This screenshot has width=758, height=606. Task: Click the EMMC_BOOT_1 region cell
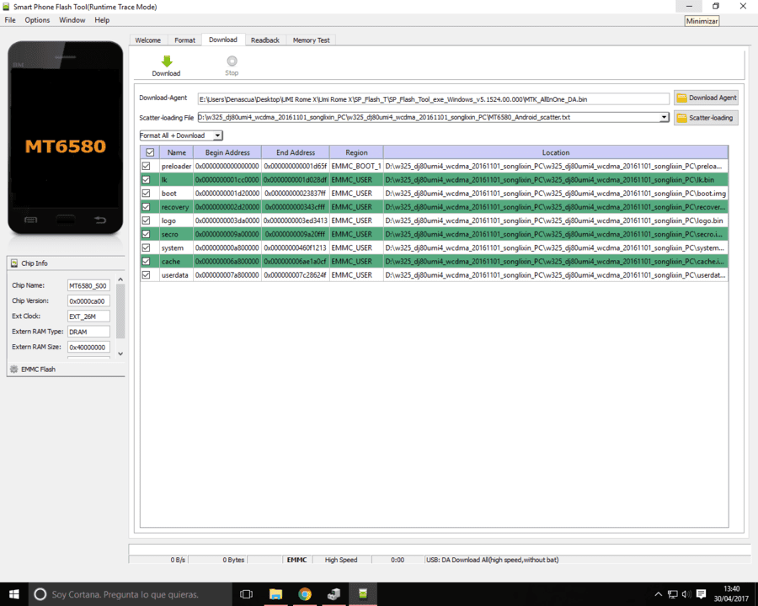click(x=356, y=166)
